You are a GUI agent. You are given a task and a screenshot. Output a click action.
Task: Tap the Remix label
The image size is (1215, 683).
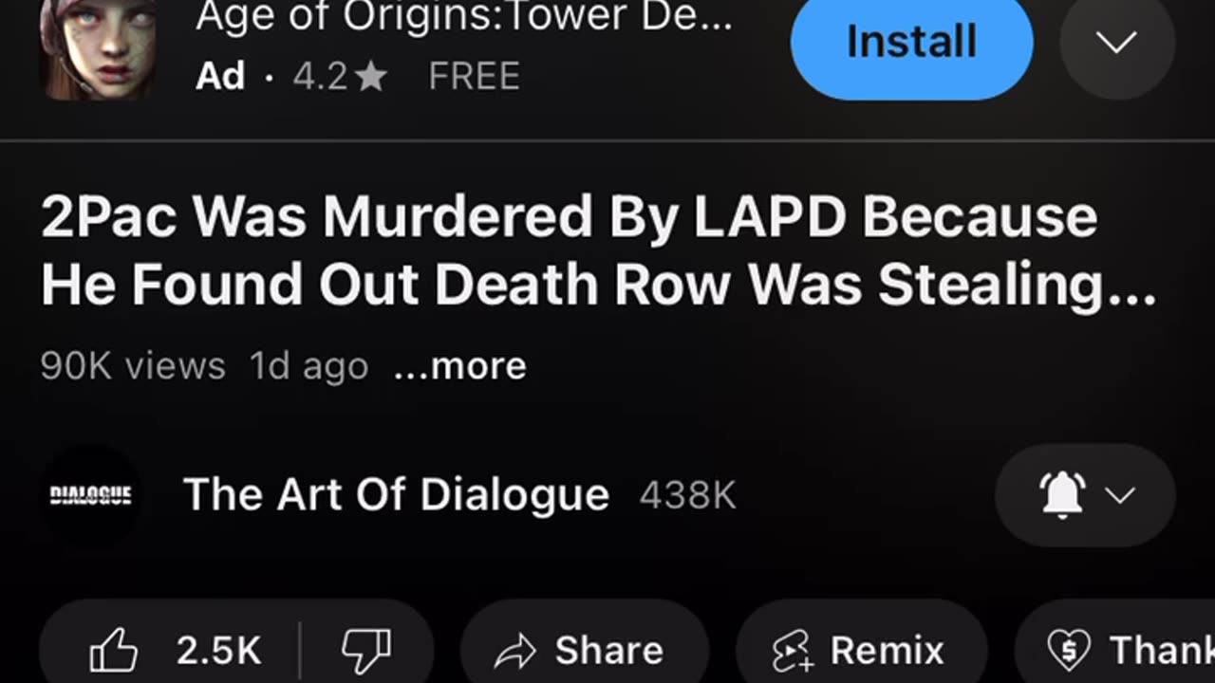click(887, 651)
